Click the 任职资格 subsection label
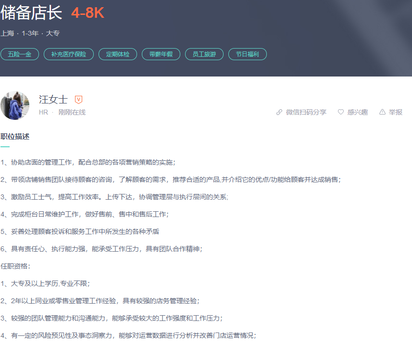 (15, 266)
